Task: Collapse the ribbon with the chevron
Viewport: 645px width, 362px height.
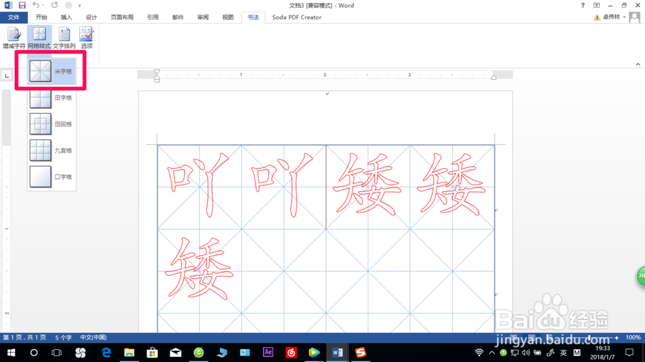Action: (638, 64)
